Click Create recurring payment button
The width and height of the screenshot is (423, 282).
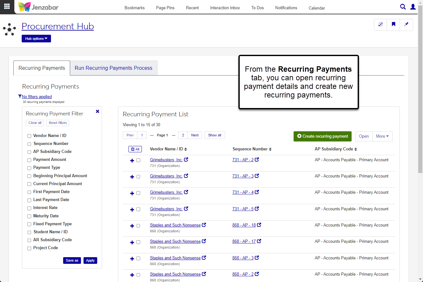322,136
